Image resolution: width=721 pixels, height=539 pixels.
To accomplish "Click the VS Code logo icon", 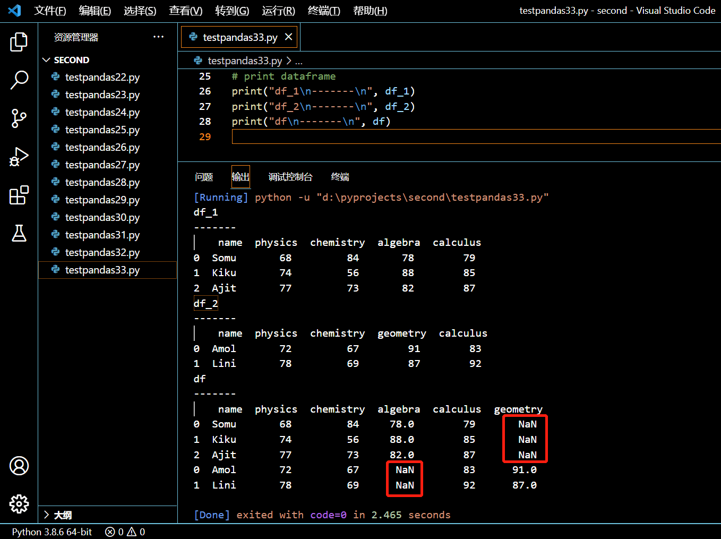I will pyautogui.click(x=14, y=11).
